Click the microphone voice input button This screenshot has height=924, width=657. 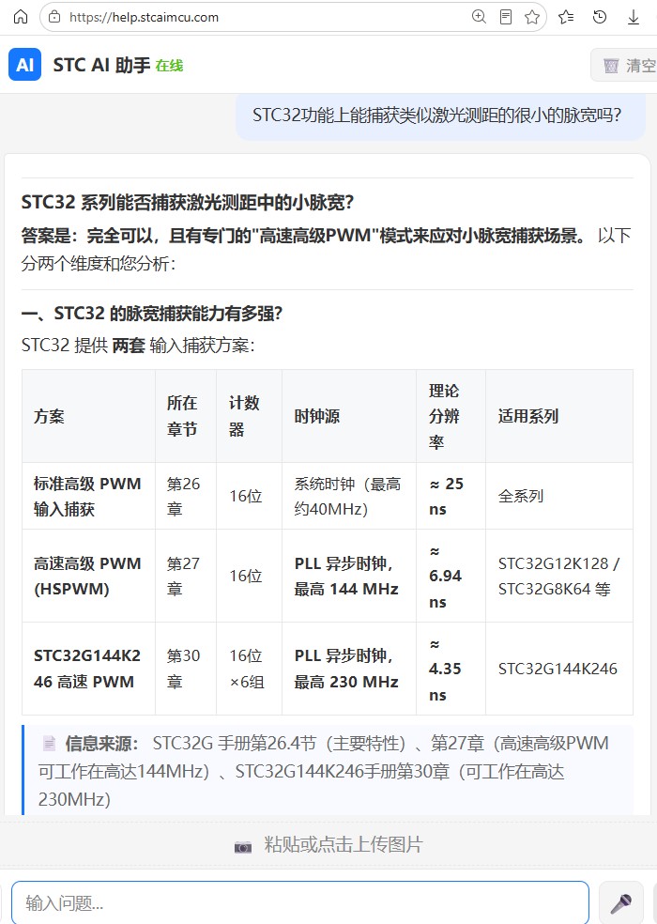coord(620,902)
